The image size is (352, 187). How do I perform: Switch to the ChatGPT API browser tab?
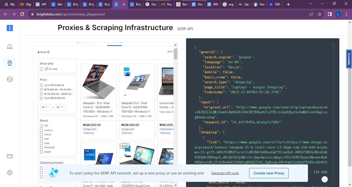coord(41,4)
